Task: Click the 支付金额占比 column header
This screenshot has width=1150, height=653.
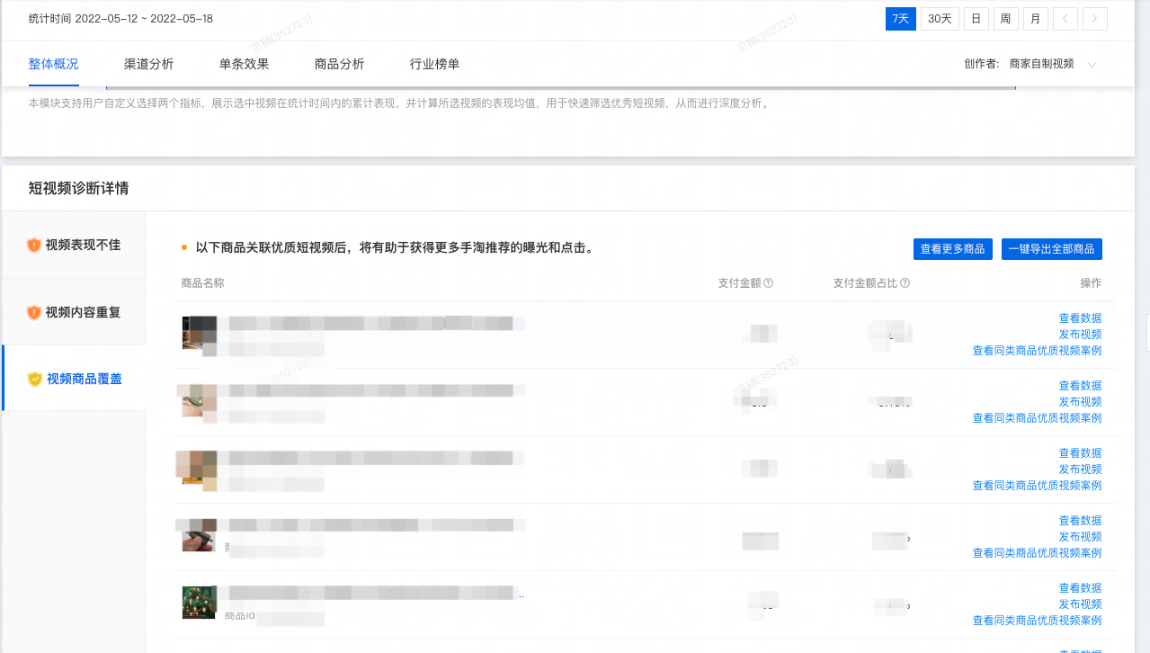Action: click(865, 283)
